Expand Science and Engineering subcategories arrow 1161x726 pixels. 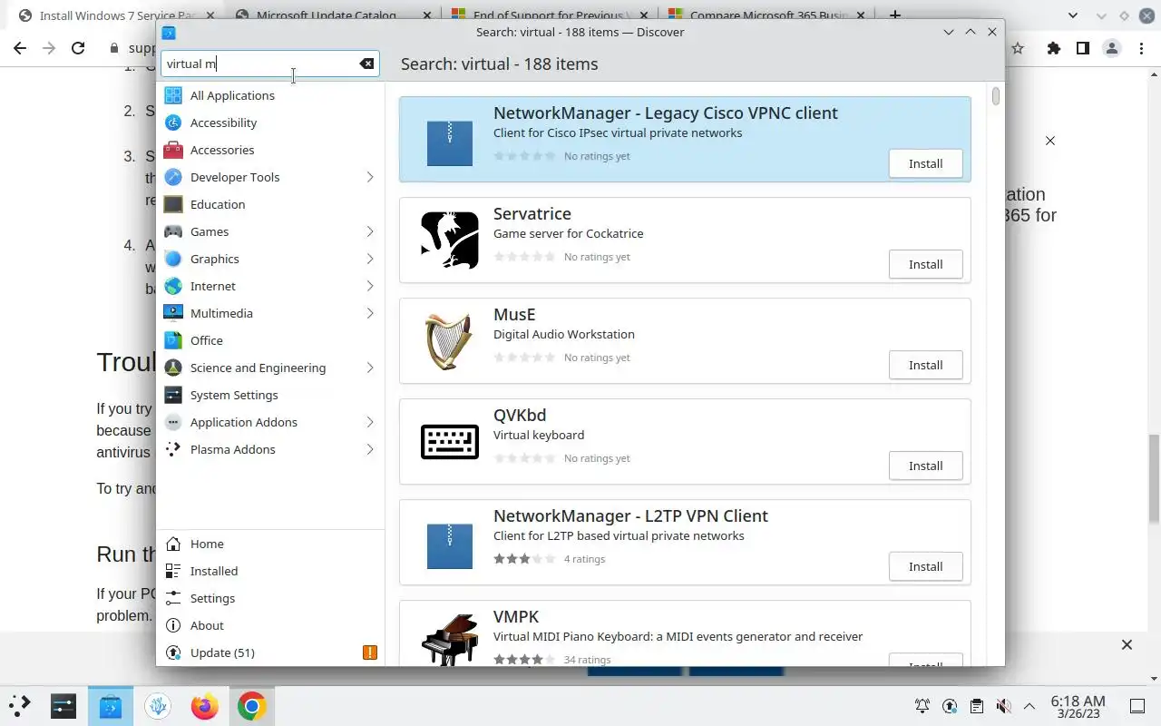point(370,368)
